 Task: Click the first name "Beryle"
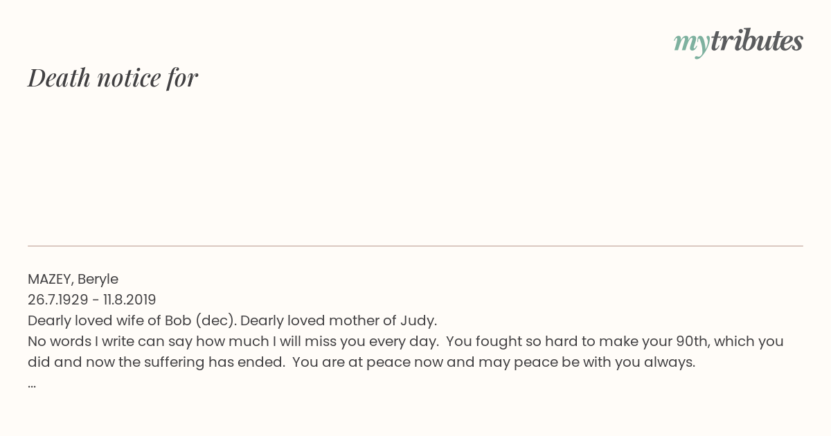pos(98,280)
